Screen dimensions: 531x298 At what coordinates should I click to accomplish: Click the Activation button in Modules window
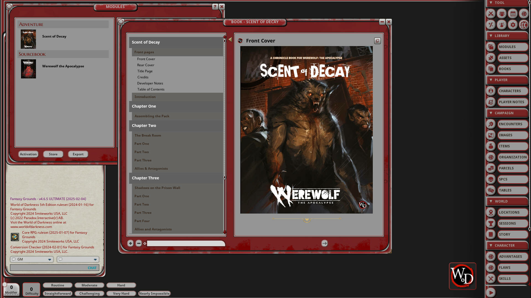pyautogui.click(x=28, y=154)
